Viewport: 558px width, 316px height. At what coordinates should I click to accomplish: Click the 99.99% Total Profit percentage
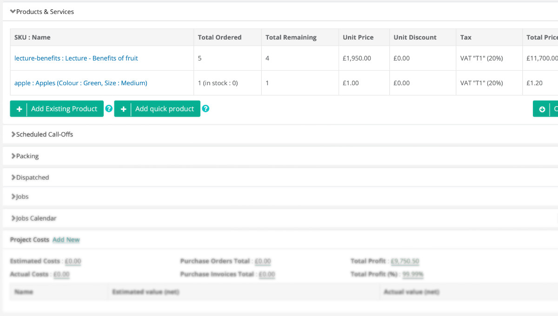pos(412,275)
